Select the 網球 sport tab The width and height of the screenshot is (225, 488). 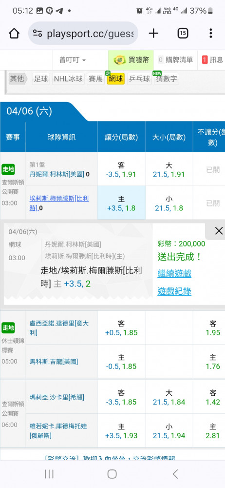(x=115, y=79)
